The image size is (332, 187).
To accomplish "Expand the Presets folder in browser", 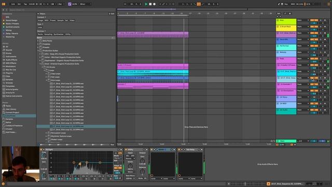I will click(x=38, y=47).
